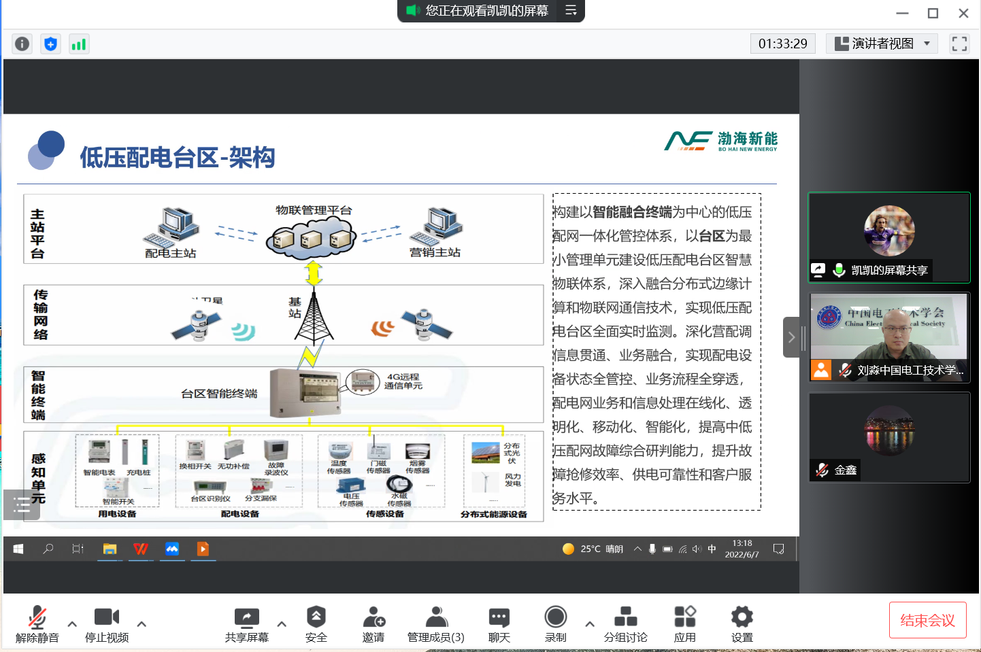The width and height of the screenshot is (981, 652).
Task: Expand audio options arrow beside 解除静音
Action: pos(72,623)
